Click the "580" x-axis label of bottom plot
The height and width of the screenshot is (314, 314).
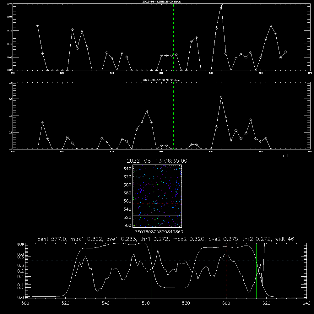point(186,303)
